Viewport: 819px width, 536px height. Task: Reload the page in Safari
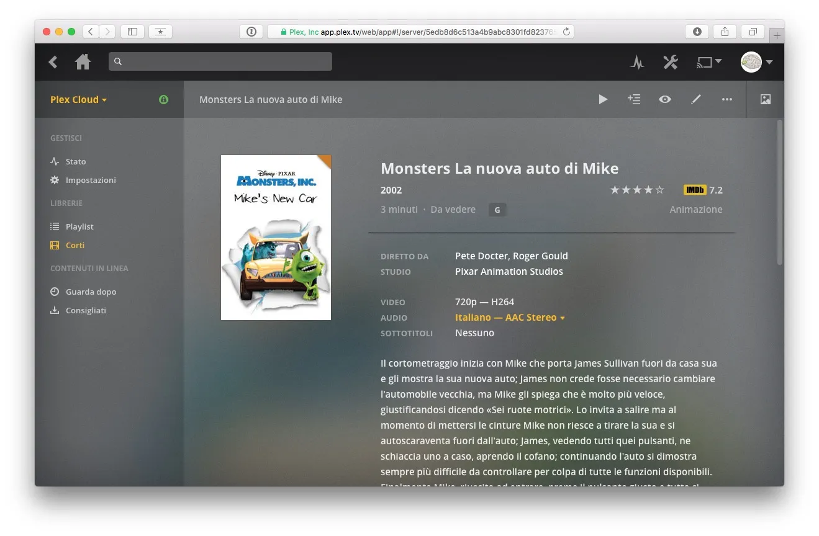pyautogui.click(x=566, y=32)
